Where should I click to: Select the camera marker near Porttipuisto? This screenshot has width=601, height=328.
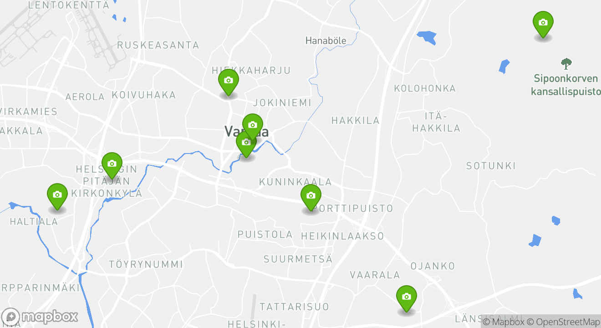click(311, 197)
